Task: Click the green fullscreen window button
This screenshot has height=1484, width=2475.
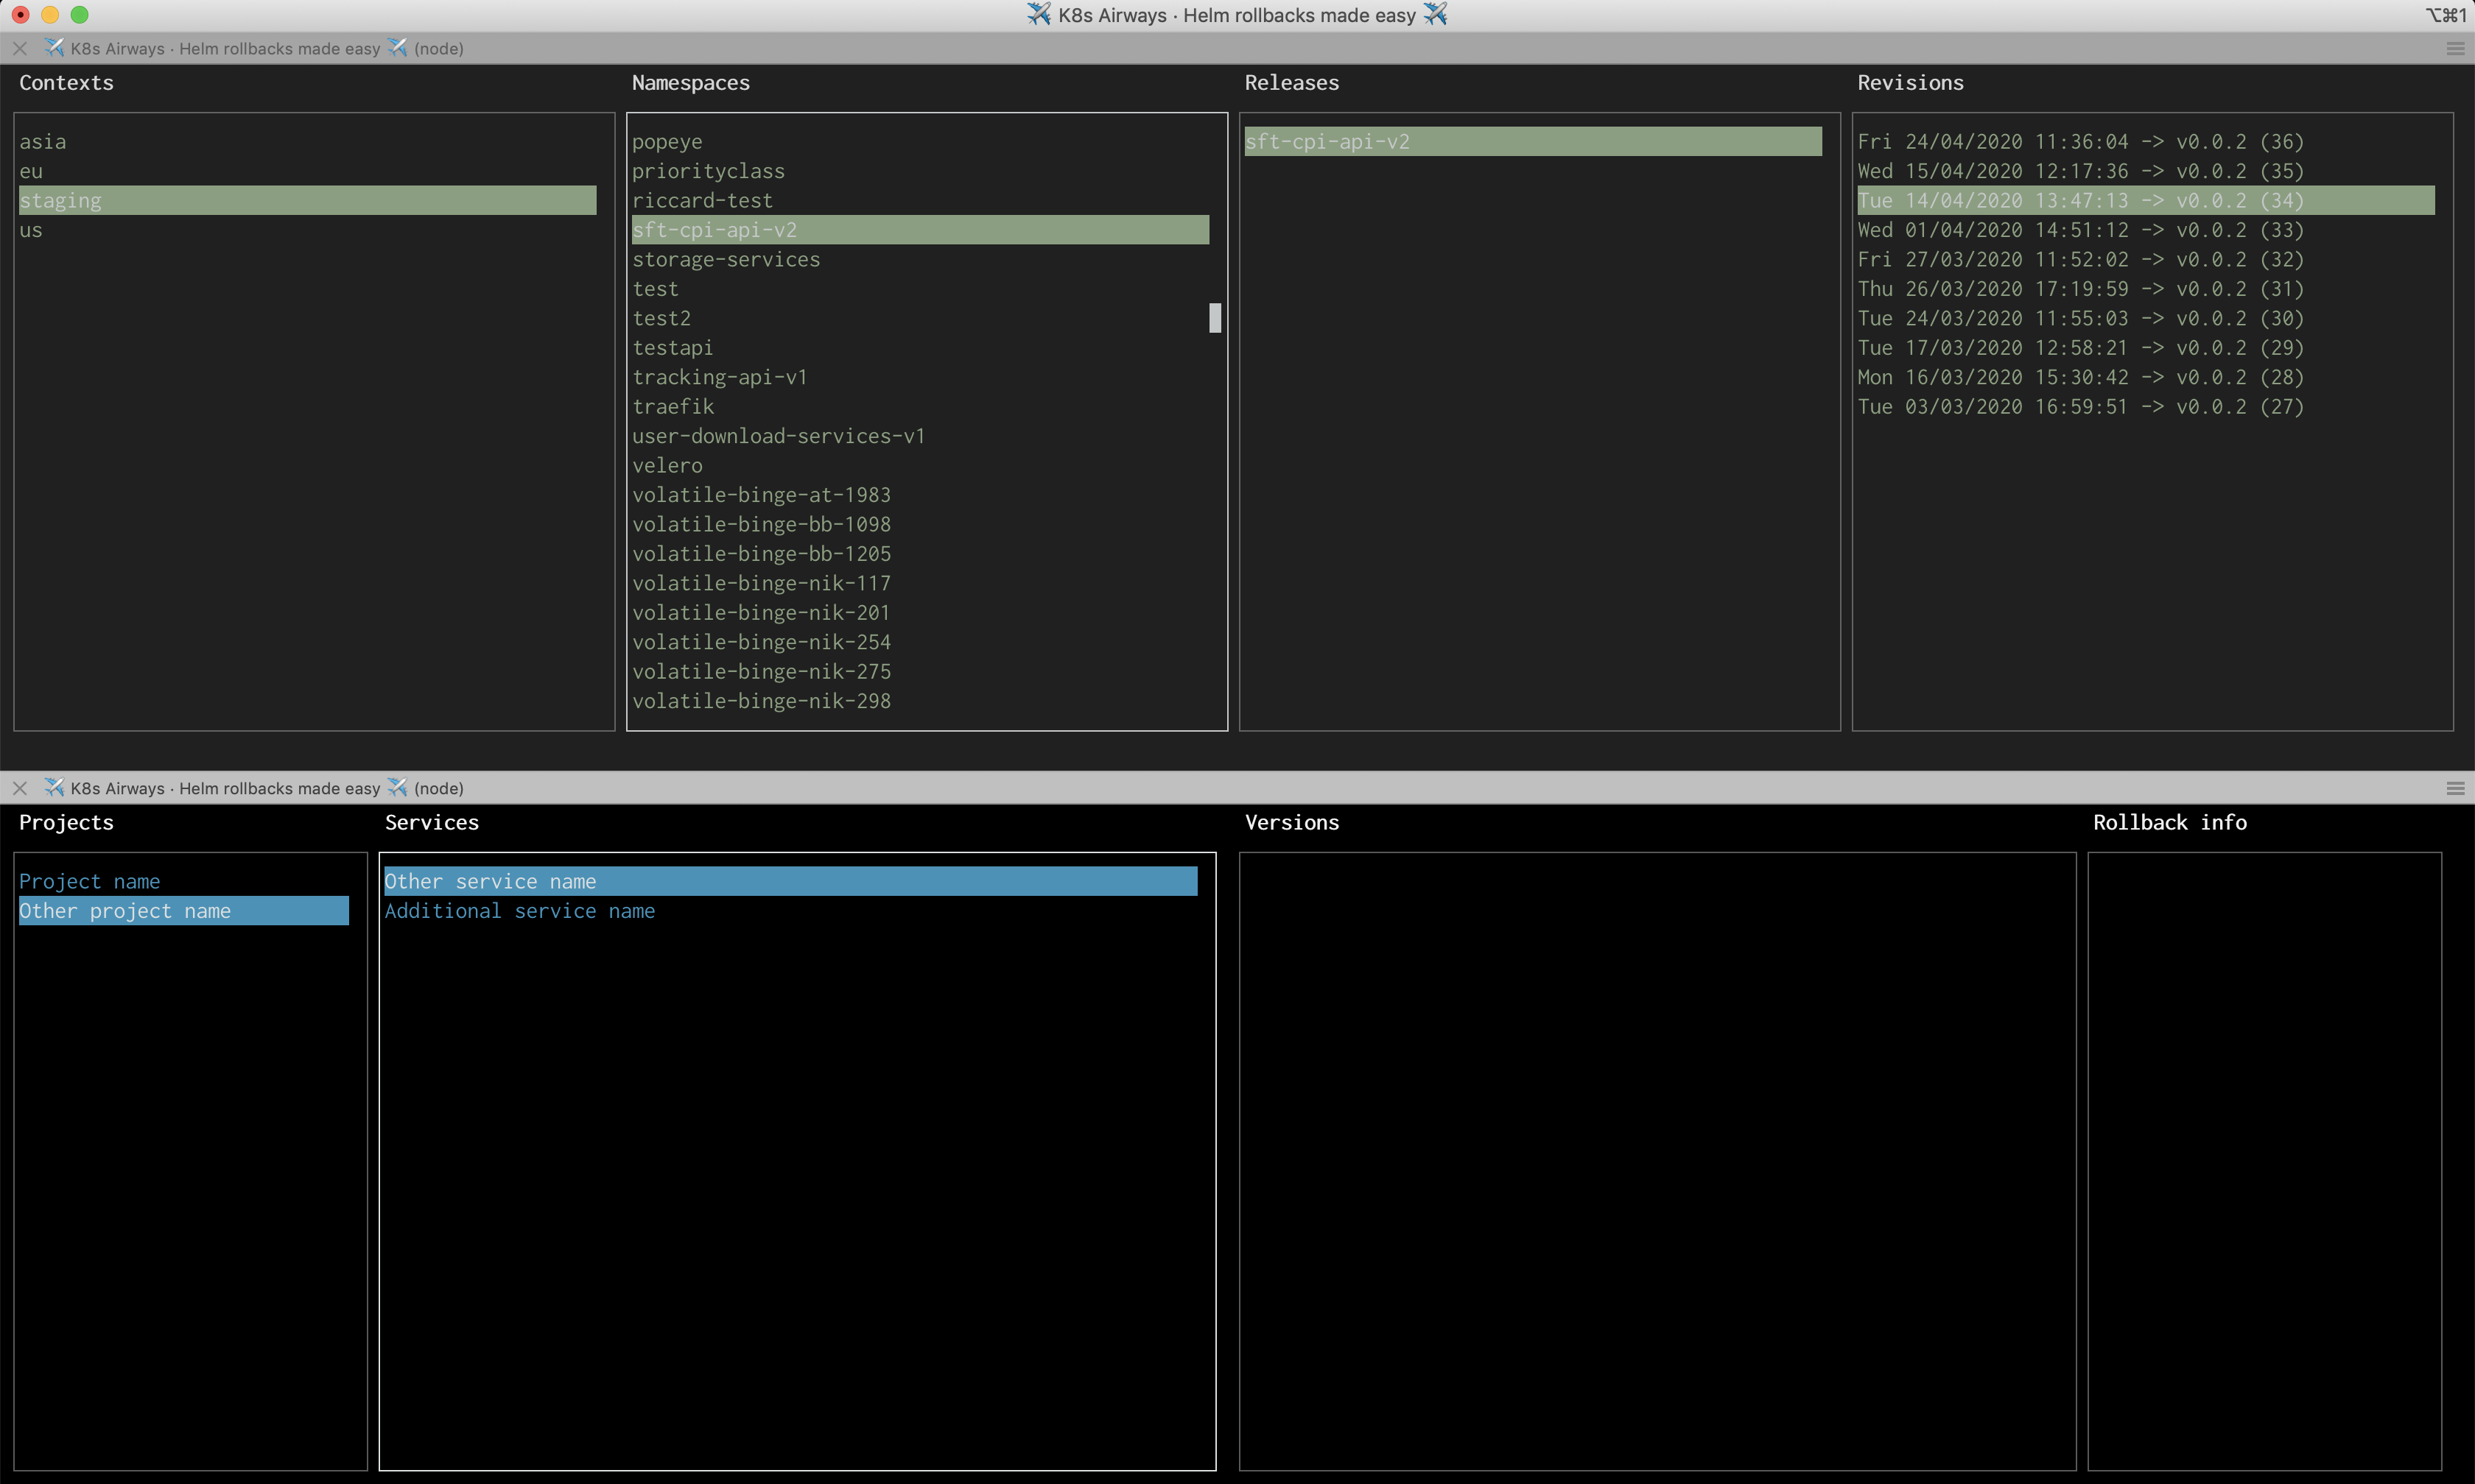Action: pos(79,14)
